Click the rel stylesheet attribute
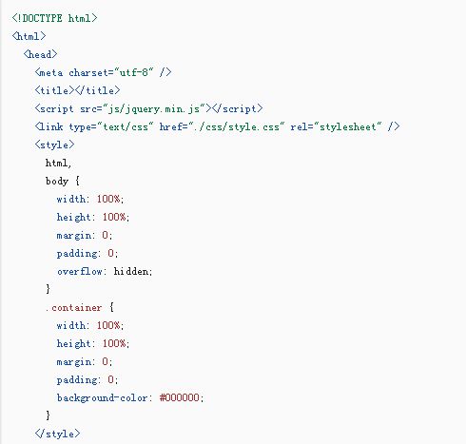Viewport: 466px width, 444px height. 336,126
